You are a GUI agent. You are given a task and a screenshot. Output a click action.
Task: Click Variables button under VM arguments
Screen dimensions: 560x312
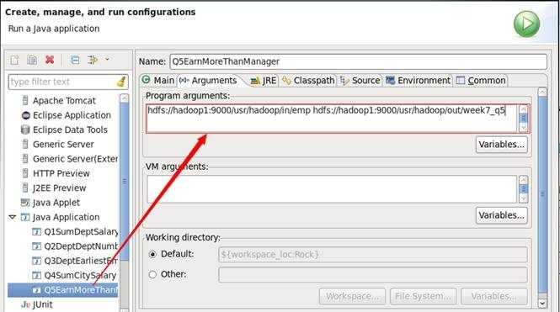[x=501, y=215]
